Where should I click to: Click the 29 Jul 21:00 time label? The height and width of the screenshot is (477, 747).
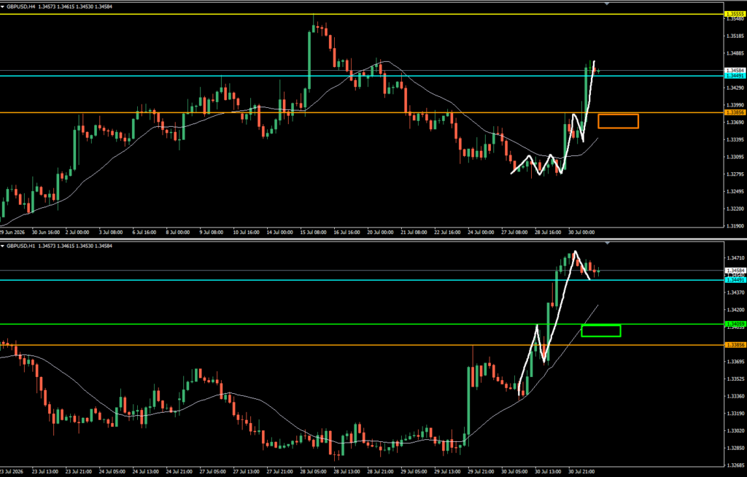click(x=481, y=472)
